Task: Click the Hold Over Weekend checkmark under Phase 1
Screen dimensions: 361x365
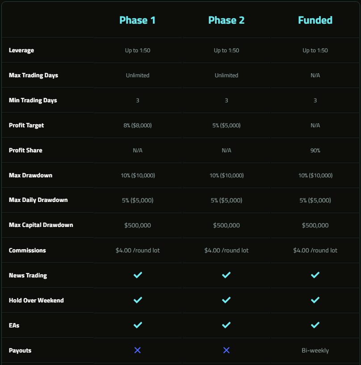Action: point(138,300)
